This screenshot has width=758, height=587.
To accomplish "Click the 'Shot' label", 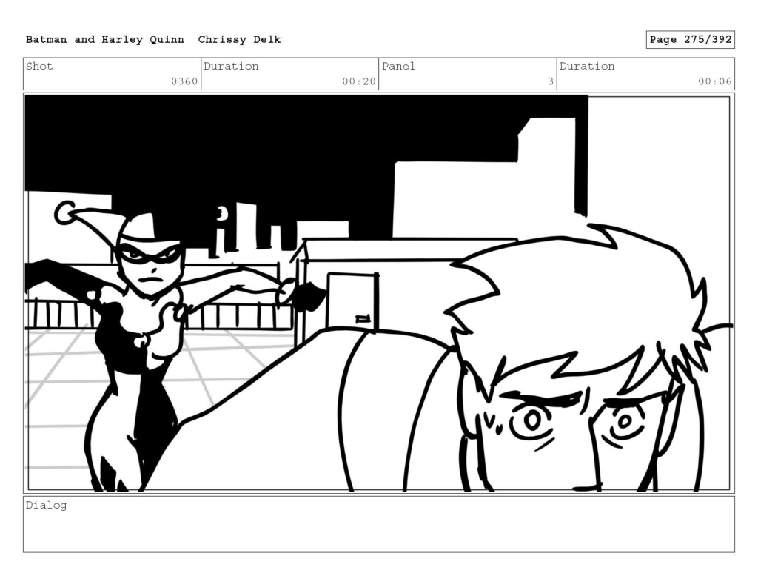I will tap(39, 66).
